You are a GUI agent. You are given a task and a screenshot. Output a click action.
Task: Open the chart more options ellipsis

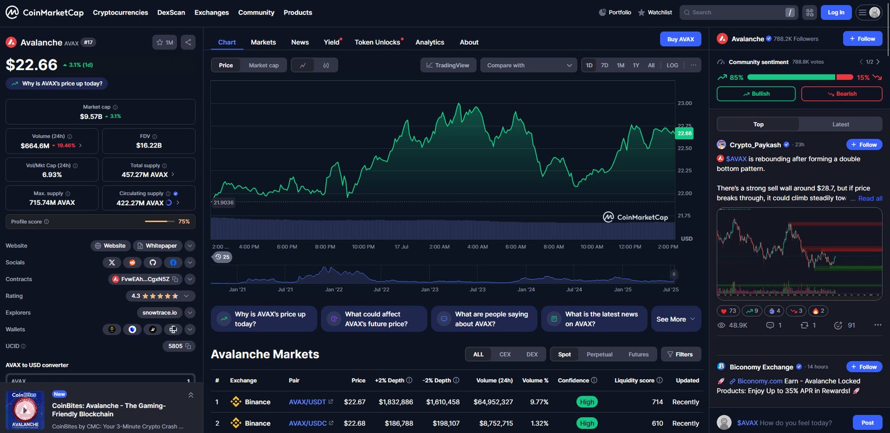click(693, 65)
